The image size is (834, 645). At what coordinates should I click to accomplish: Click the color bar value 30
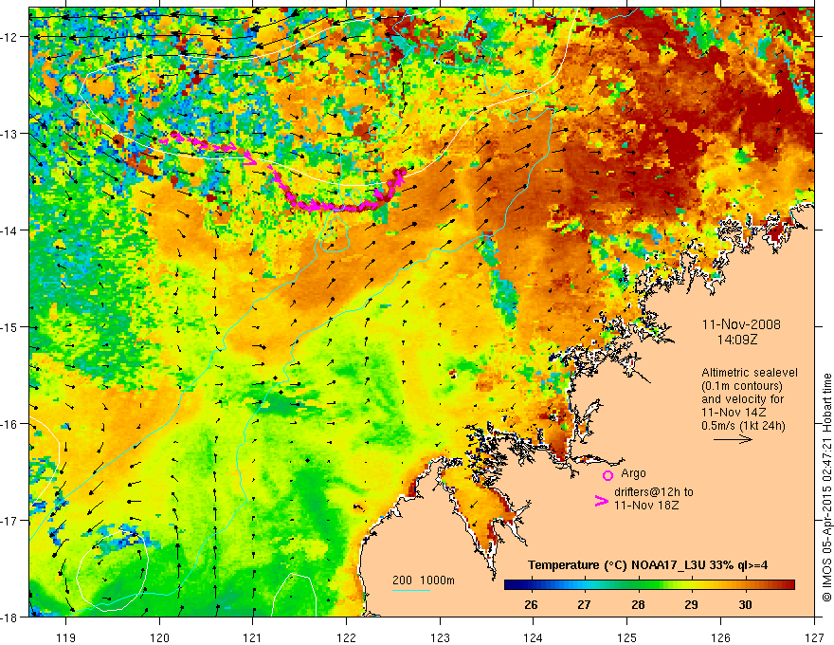tap(745, 604)
